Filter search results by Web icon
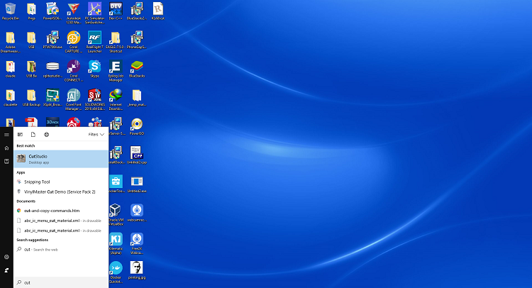The height and width of the screenshot is (288, 532). click(x=47, y=134)
